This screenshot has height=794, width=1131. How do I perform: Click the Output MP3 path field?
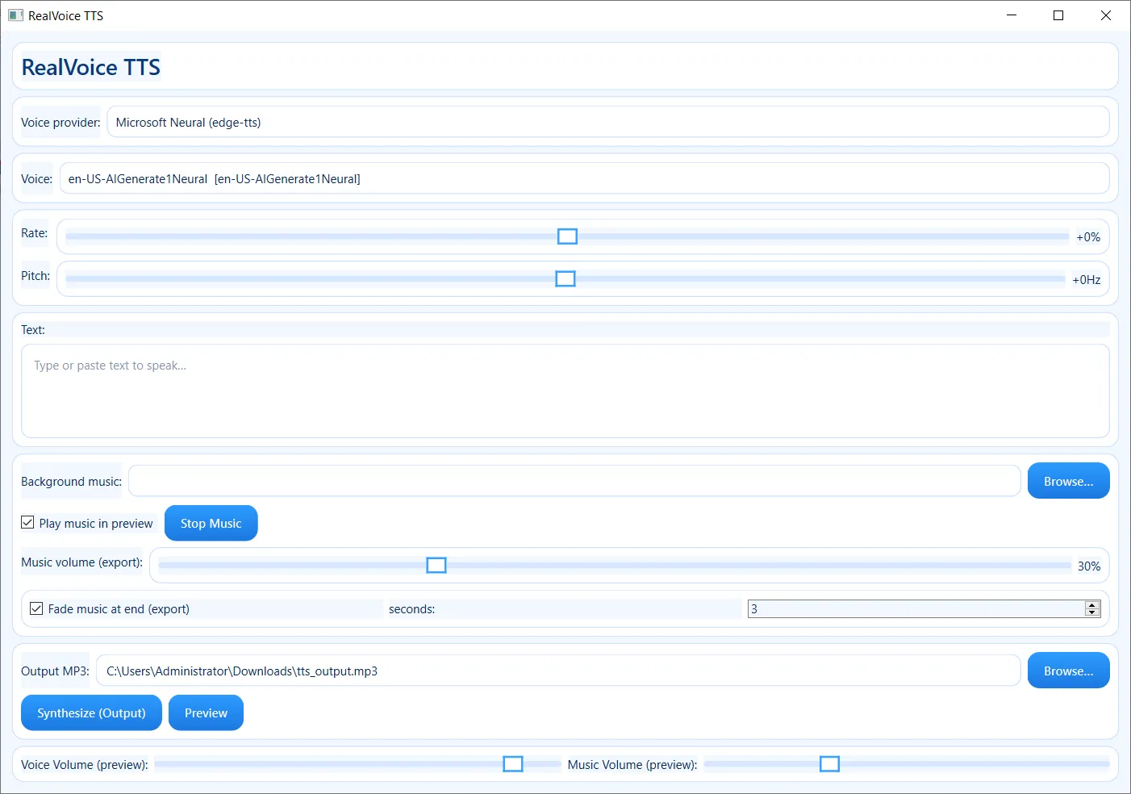[558, 671]
